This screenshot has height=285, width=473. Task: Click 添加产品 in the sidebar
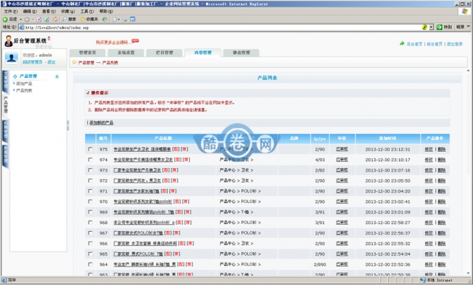point(24,83)
